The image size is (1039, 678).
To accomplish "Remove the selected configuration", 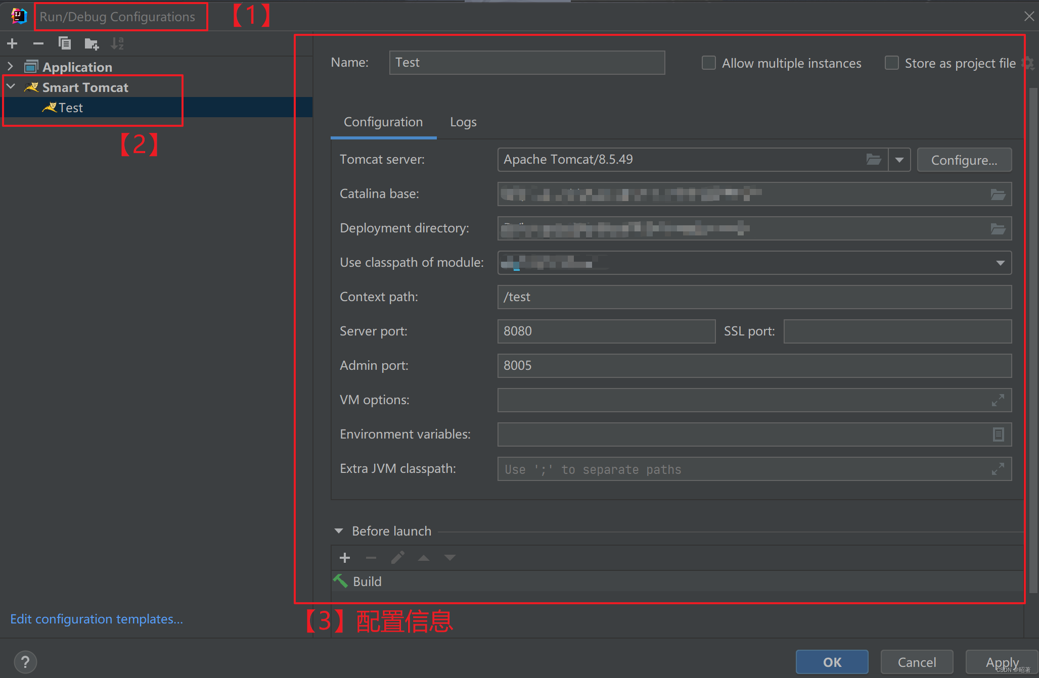I will pyautogui.click(x=38, y=44).
